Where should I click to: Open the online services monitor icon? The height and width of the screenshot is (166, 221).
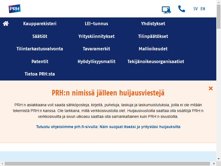(x=166, y=10)
